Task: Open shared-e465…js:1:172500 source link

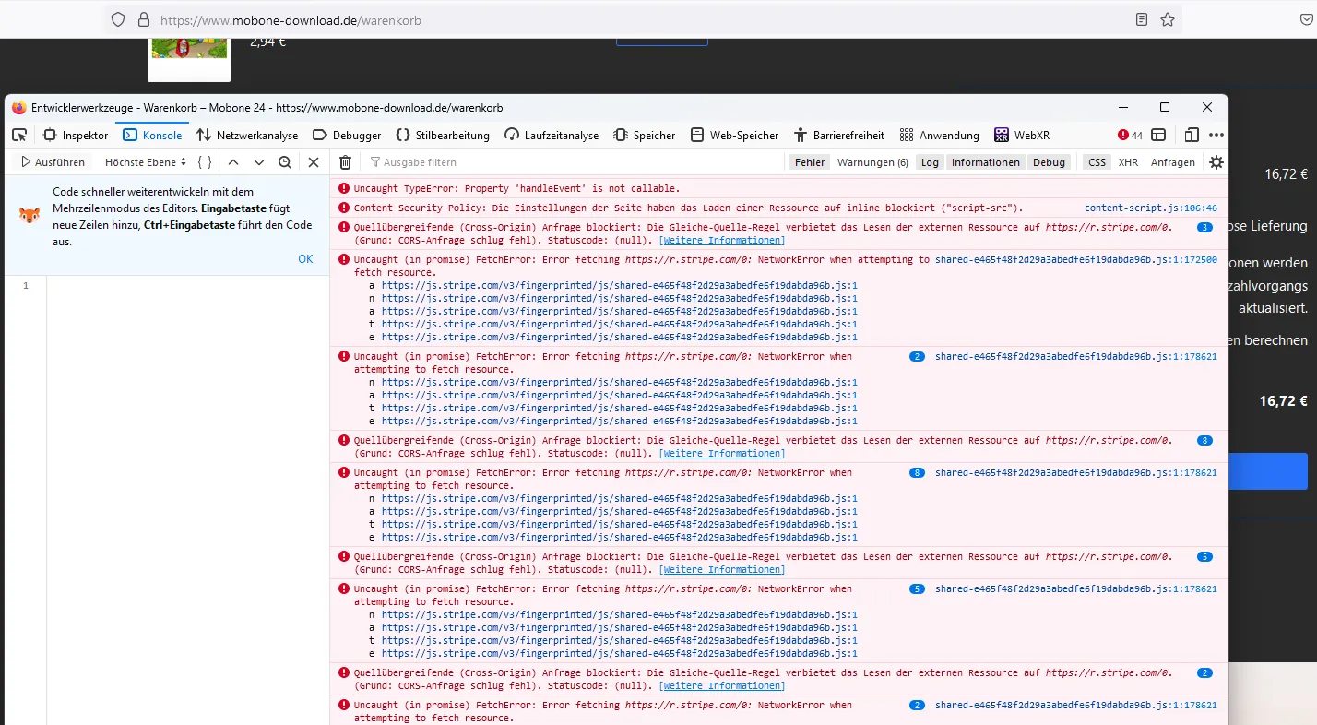Action: point(1075,260)
